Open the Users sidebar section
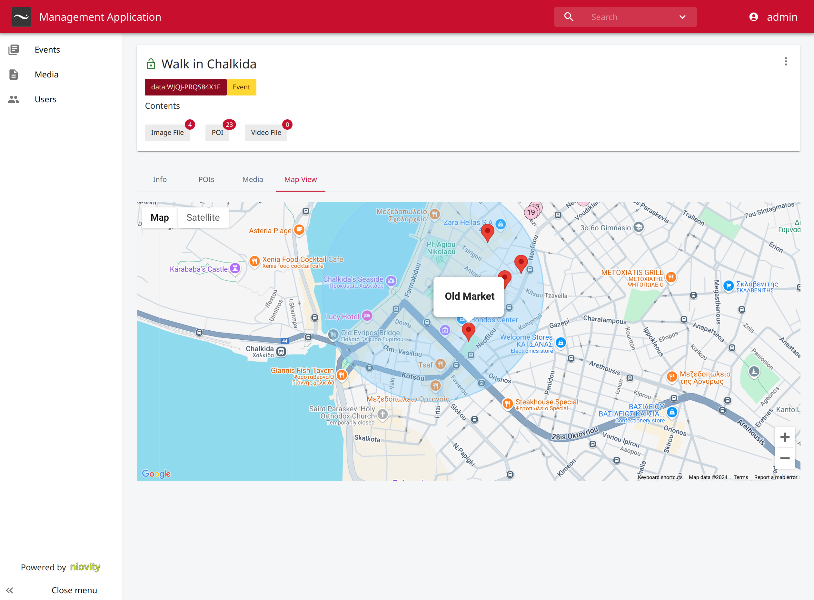814x600 pixels. [61, 99]
